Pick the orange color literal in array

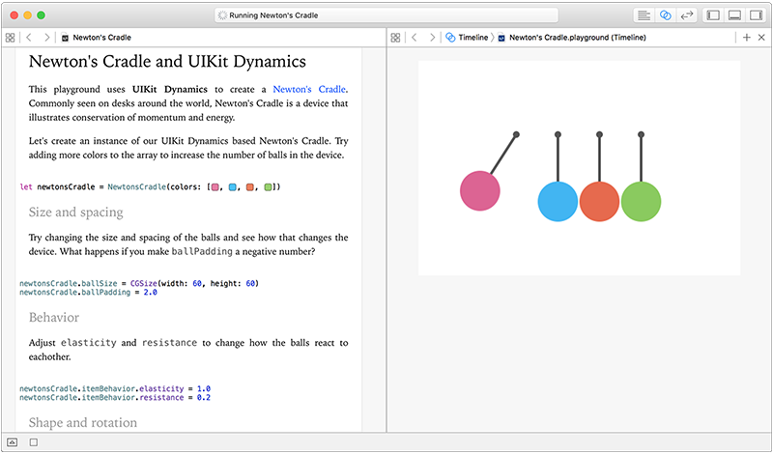click(x=250, y=187)
